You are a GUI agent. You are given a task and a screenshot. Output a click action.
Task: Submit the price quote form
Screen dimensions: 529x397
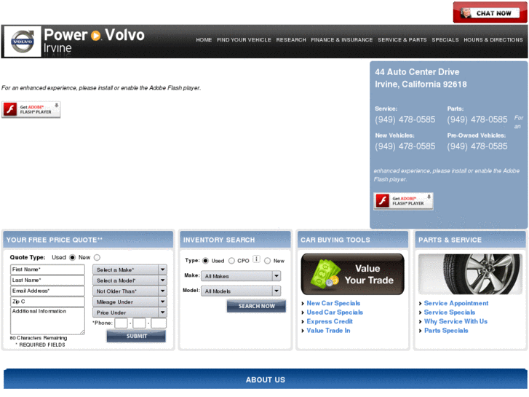(x=136, y=337)
